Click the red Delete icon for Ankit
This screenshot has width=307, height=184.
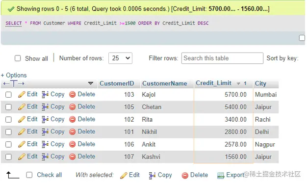tap(72, 144)
